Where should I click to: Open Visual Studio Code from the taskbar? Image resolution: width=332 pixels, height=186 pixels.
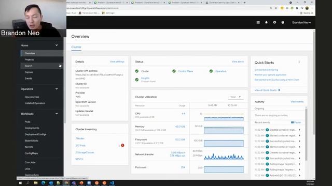[112, 183]
